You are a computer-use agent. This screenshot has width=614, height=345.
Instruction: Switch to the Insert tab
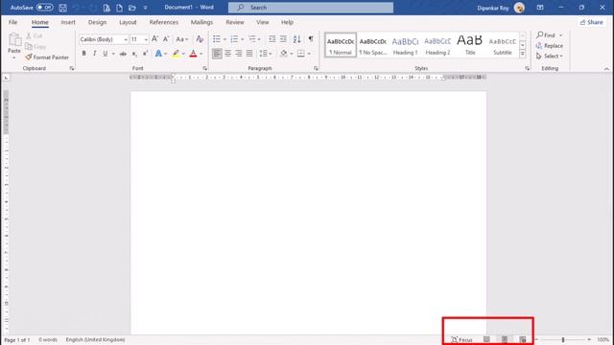[x=68, y=22]
